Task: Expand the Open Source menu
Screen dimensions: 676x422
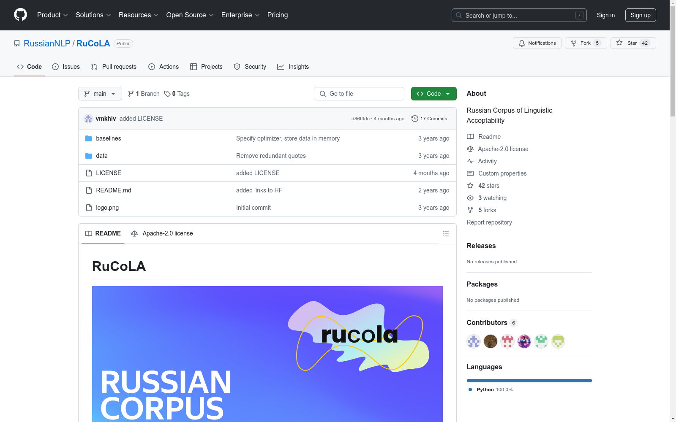Action: click(190, 15)
